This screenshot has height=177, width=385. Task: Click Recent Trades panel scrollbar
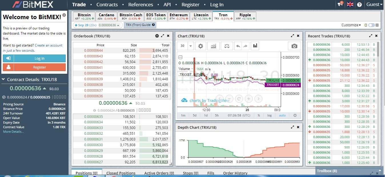click(378, 49)
